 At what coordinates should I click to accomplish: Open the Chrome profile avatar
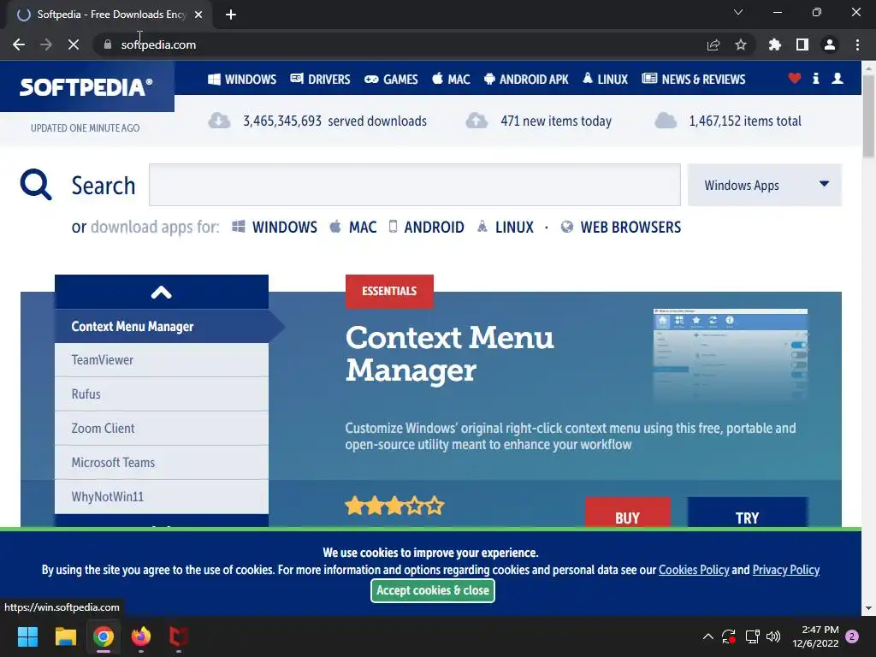pos(830,44)
